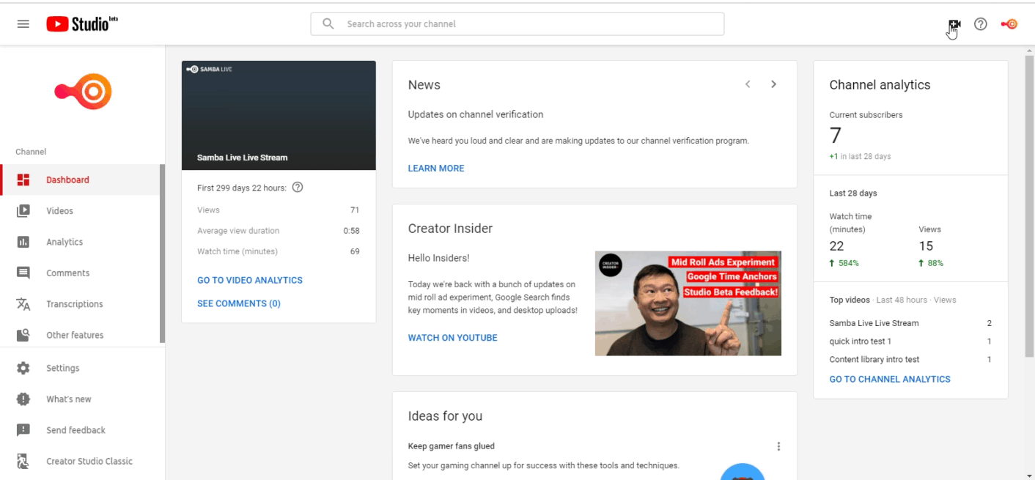Click WATCH ON YOUTUBE link
This screenshot has width=1035, height=480.
point(453,338)
